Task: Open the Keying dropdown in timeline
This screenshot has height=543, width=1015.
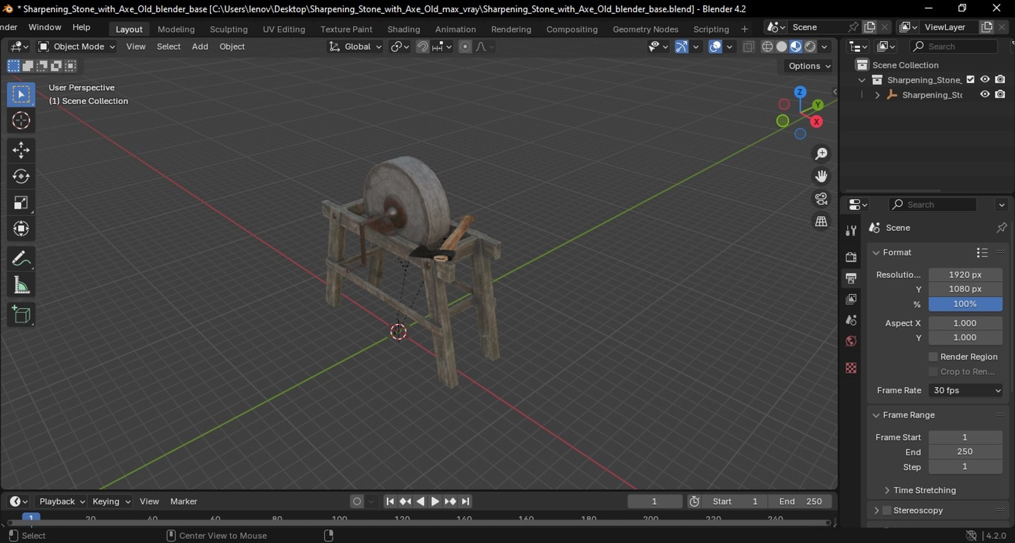Action: [111, 502]
